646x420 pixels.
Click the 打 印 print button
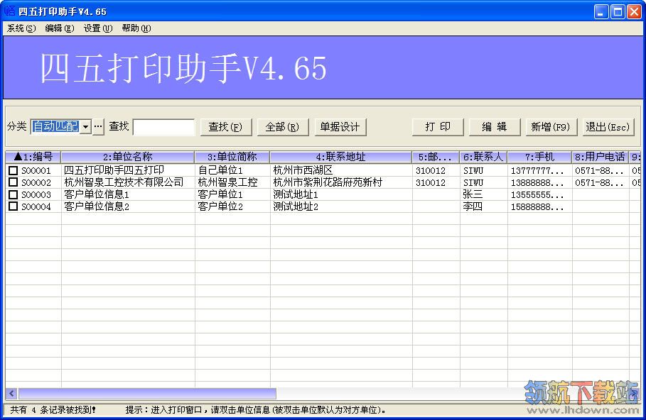click(x=438, y=127)
